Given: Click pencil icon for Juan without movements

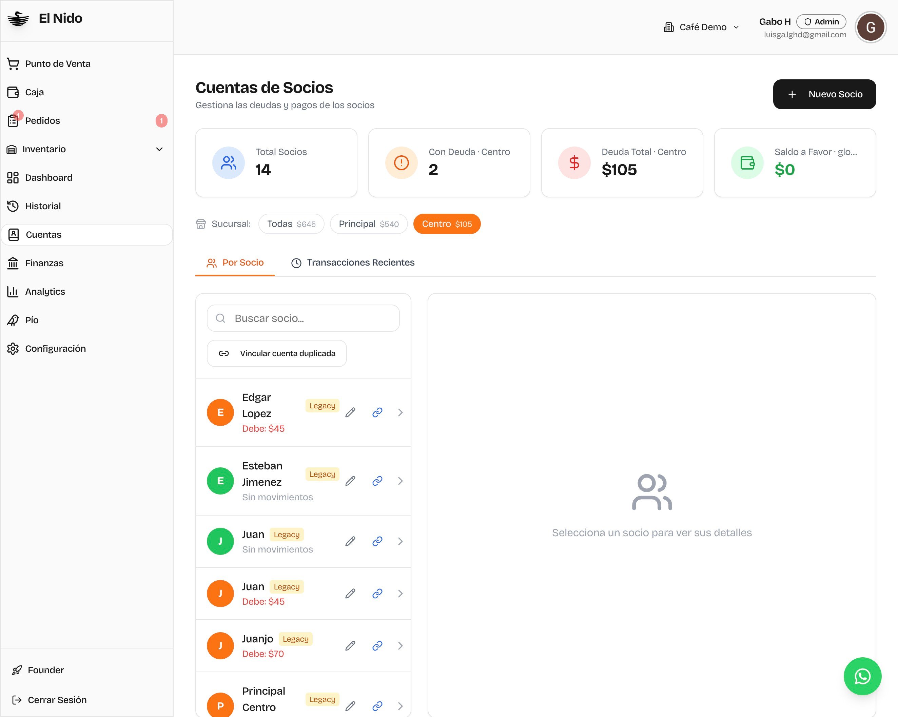Looking at the screenshot, I should click(x=350, y=541).
